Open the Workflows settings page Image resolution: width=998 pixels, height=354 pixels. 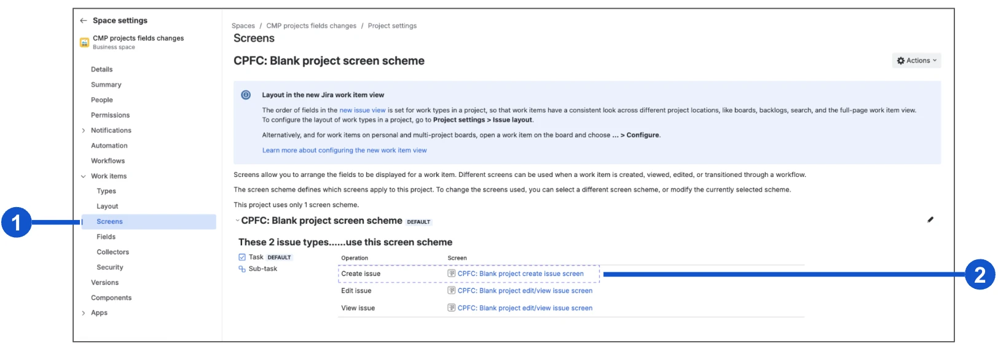point(108,161)
